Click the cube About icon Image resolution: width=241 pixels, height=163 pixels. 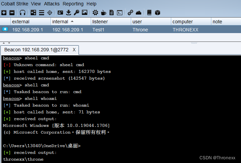click(x=157, y=12)
